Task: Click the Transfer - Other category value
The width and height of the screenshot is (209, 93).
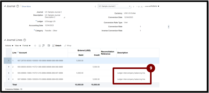Action: point(51,31)
